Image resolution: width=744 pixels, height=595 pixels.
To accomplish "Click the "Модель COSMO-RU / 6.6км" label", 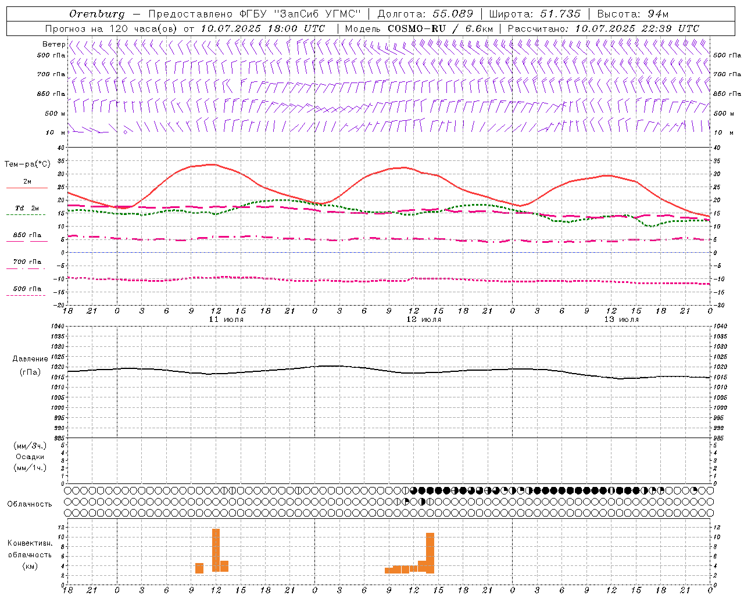I will tap(419, 28).
